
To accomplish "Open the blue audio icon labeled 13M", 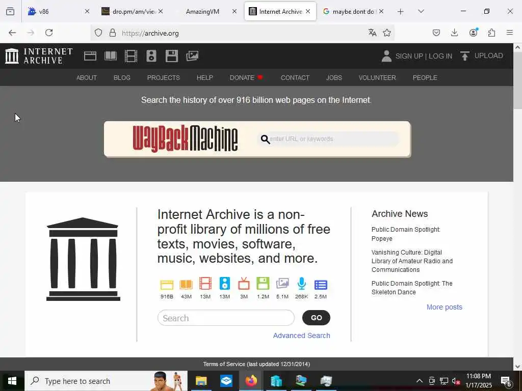I will click(x=225, y=284).
